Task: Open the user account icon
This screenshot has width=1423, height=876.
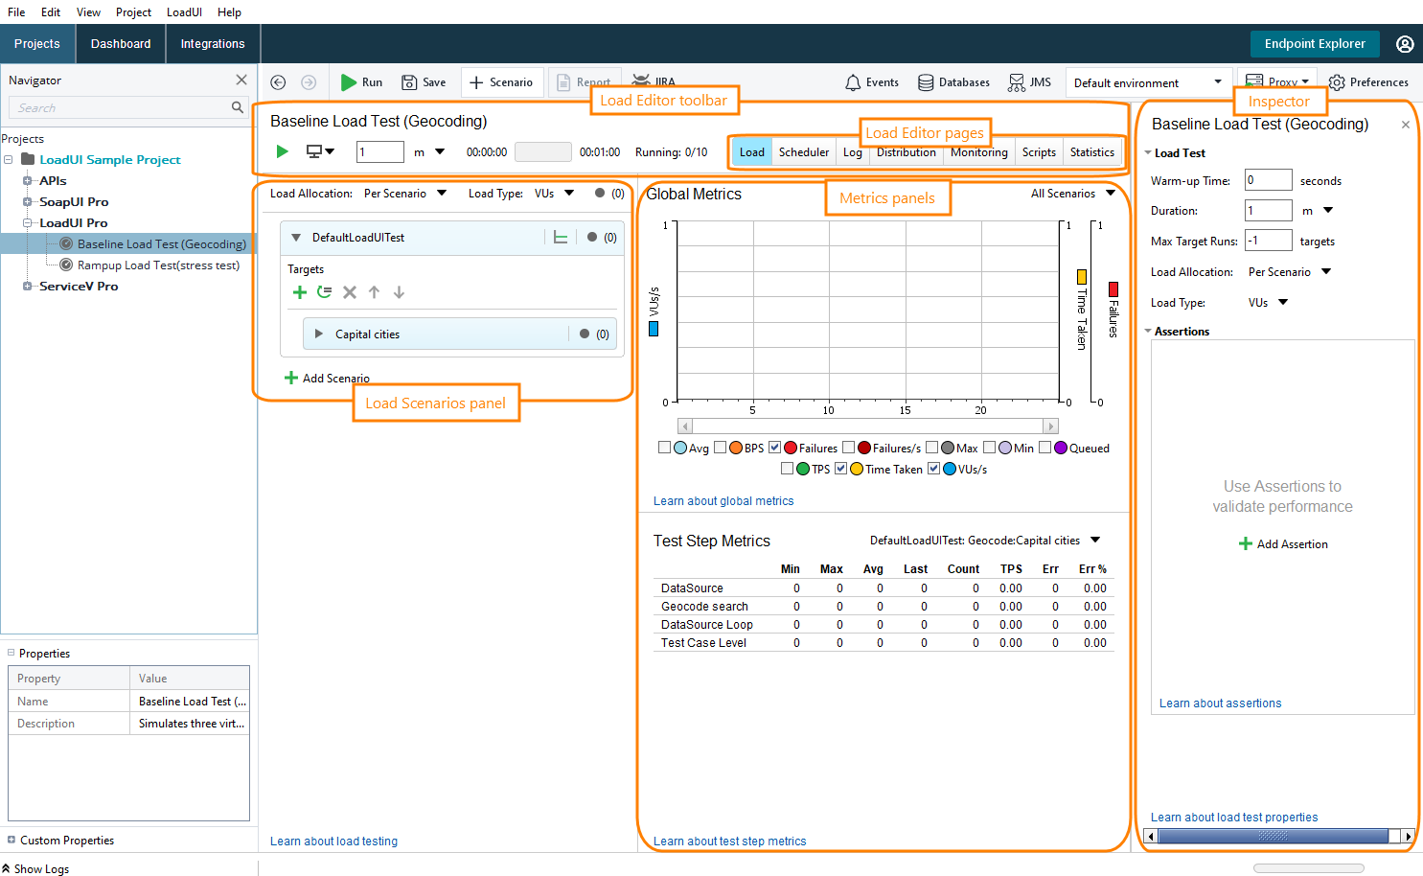Action: coord(1405,44)
